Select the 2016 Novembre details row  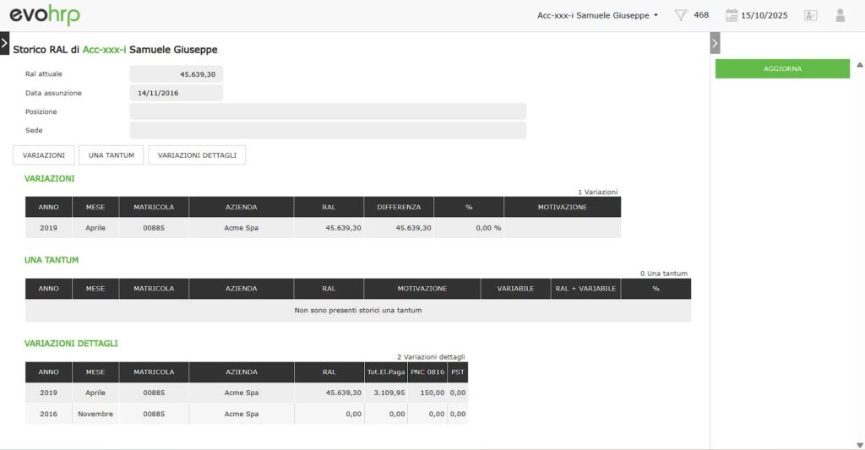(x=245, y=414)
